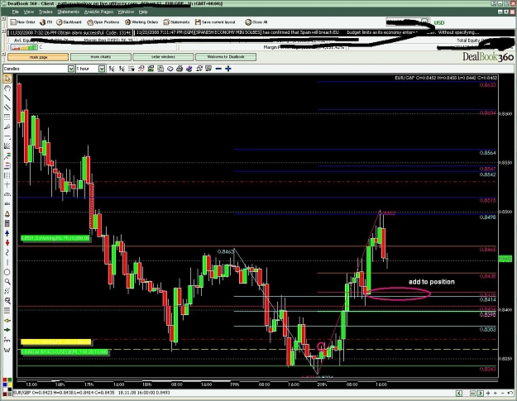Click the yellow order label on chart
Viewport: 517px width, 401px height.
point(56,342)
